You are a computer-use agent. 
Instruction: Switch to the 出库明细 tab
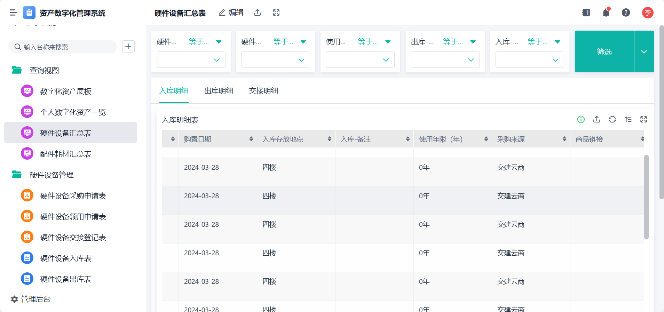point(219,91)
